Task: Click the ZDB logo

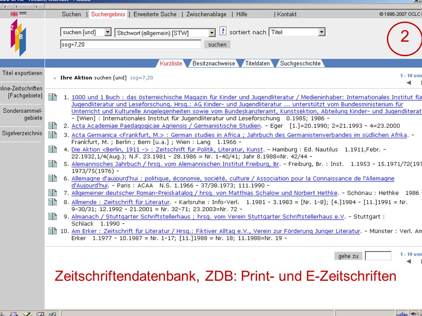Action: coord(18,38)
